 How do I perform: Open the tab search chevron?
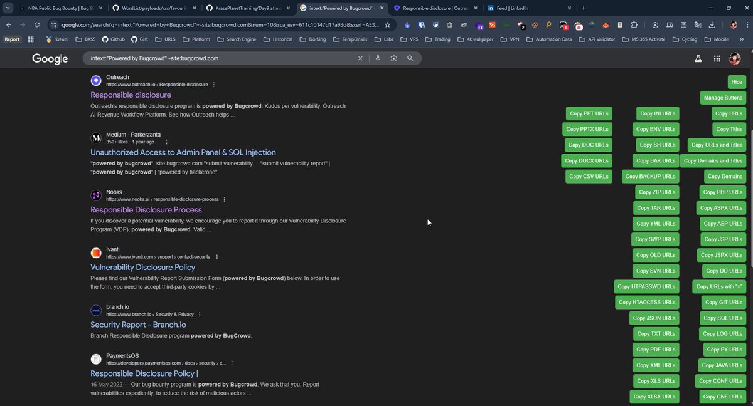(x=8, y=8)
